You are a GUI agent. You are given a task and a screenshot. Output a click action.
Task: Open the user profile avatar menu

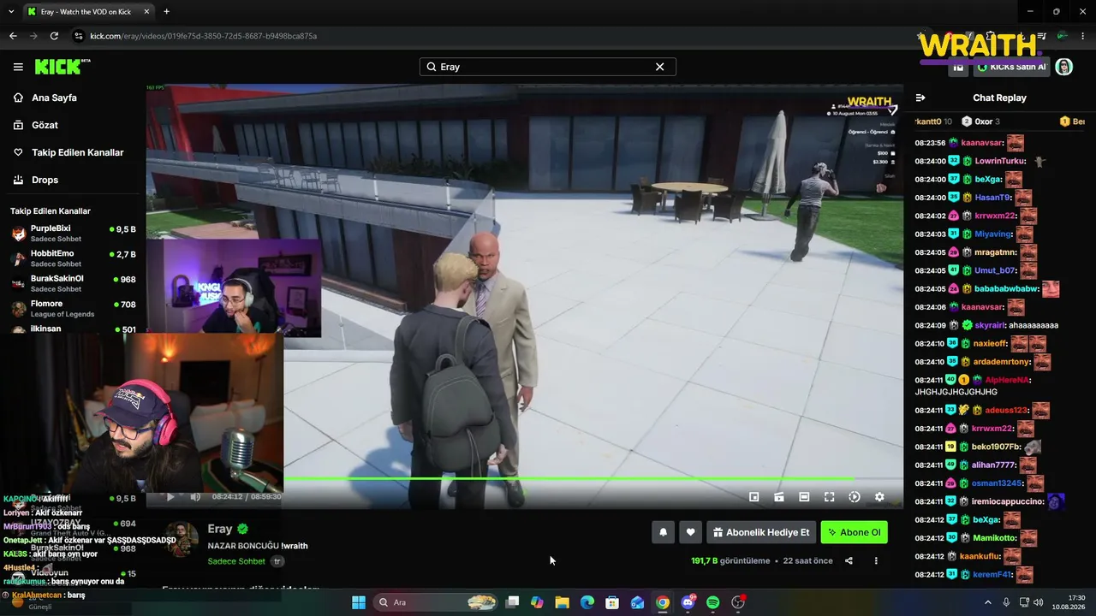pos(1064,67)
